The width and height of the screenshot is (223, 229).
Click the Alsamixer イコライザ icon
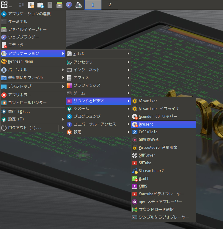click(135, 109)
